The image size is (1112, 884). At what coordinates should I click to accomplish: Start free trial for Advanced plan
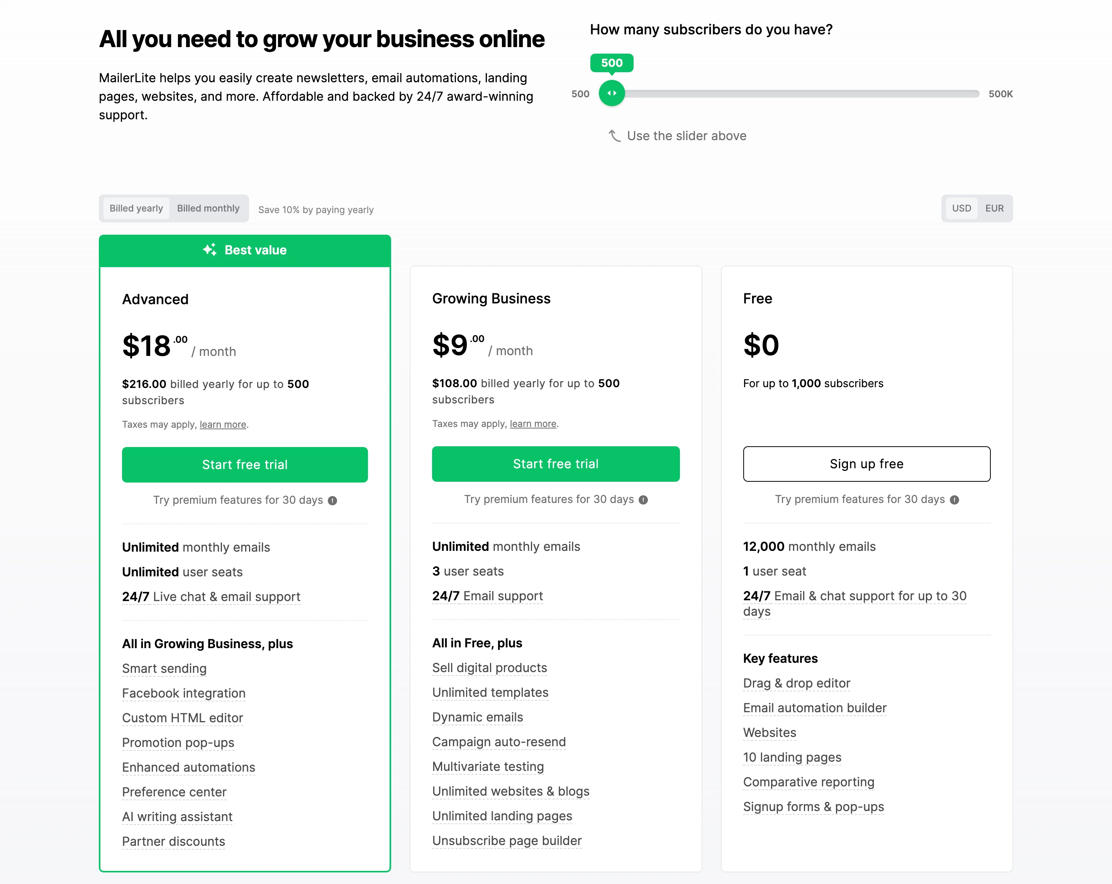245,465
